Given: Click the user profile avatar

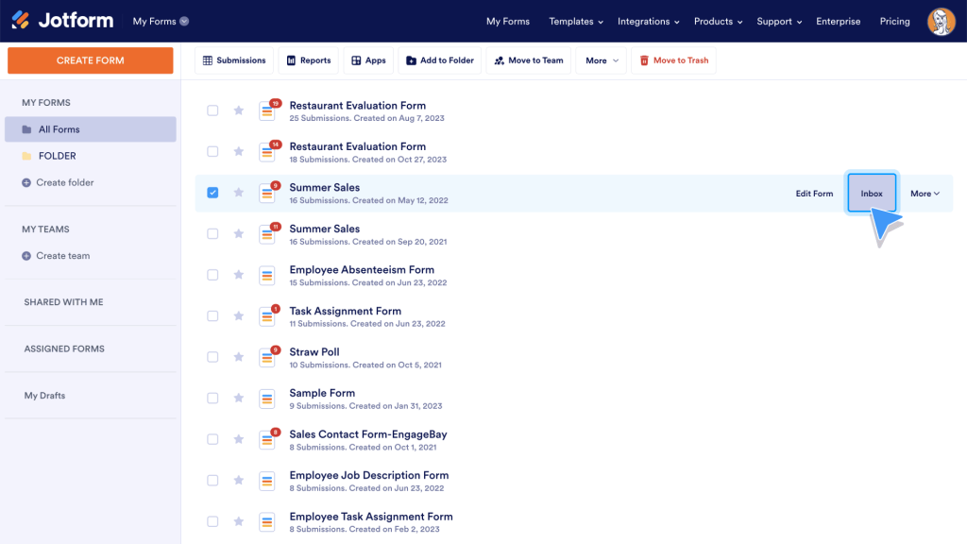Looking at the screenshot, I should coord(941,21).
